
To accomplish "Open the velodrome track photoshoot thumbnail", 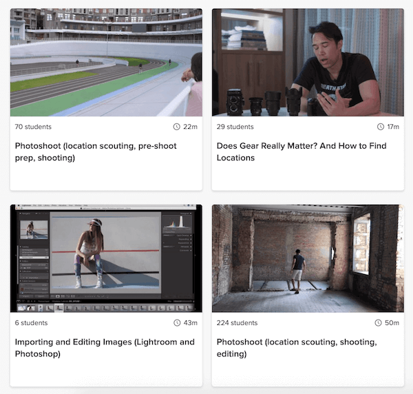I will 106,63.
